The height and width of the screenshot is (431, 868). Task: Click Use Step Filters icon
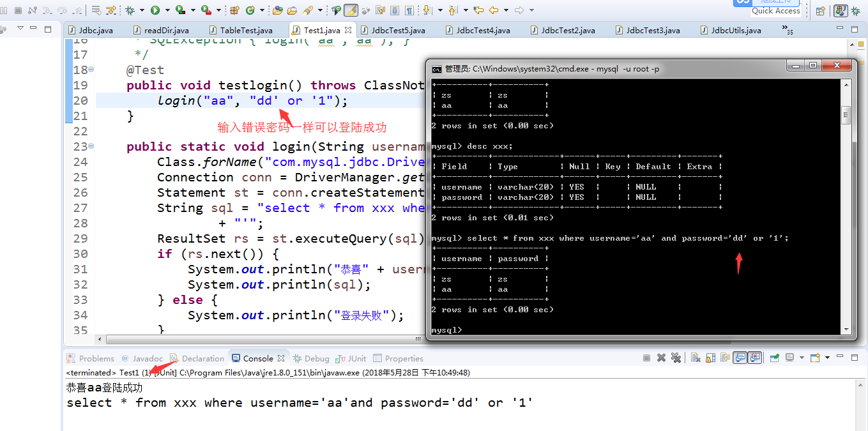click(110, 10)
